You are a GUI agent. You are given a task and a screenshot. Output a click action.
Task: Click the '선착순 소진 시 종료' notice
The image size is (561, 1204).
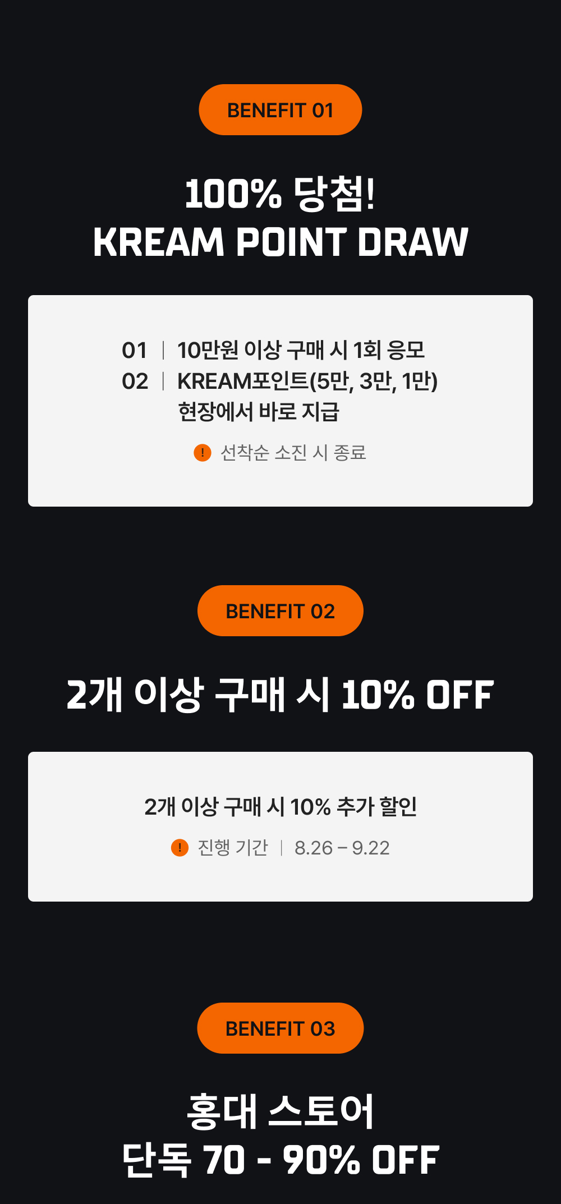[x=293, y=453]
